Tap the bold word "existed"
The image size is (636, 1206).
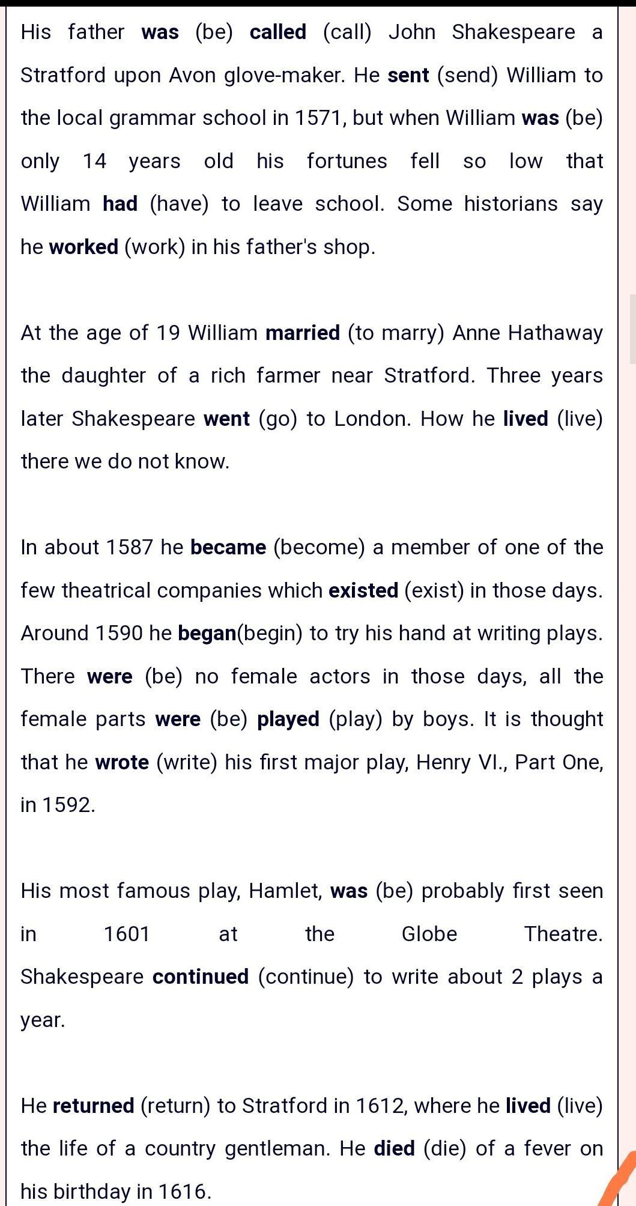(x=363, y=591)
